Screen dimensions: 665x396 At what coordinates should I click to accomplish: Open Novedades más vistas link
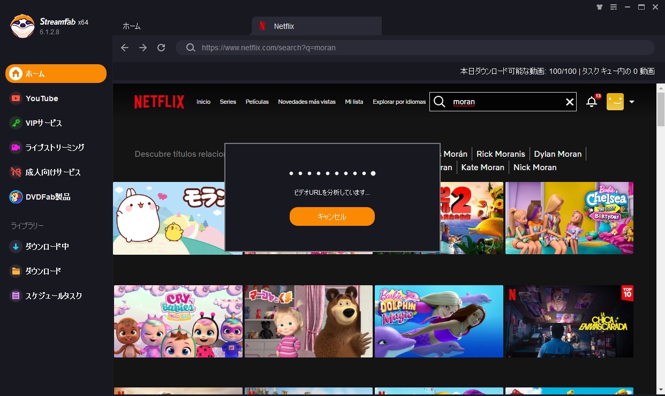pos(307,102)
